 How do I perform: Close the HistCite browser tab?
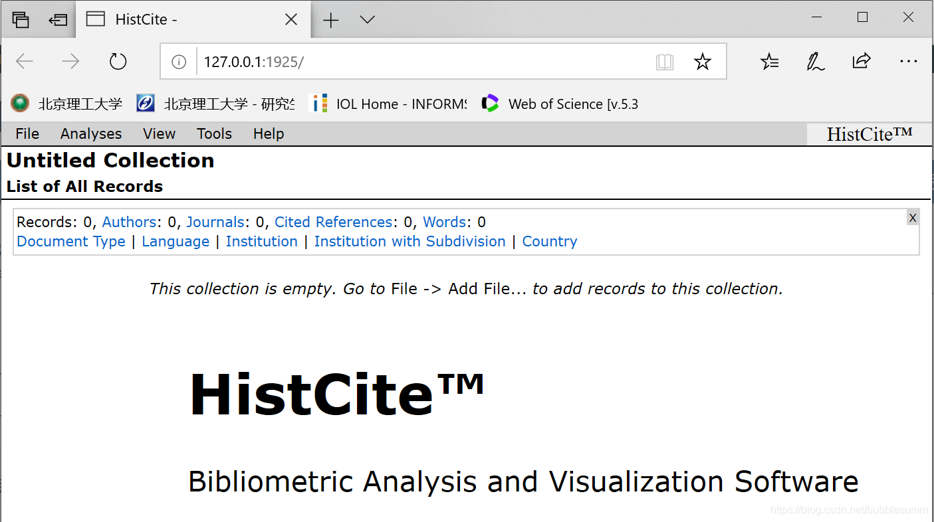tap(291, 20)
